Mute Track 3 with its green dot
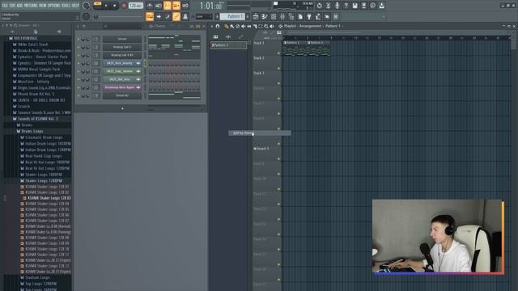Viewport: 518px width, 291px height. (x=278, y=83)
